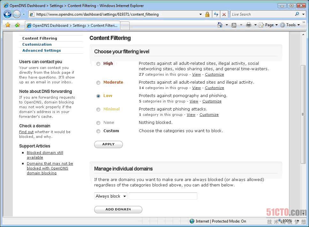Customize the Low filtering group

(212, 101)
